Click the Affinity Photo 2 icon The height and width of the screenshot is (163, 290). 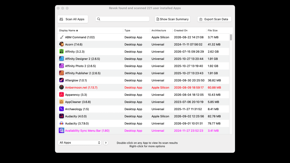(61, 66)
